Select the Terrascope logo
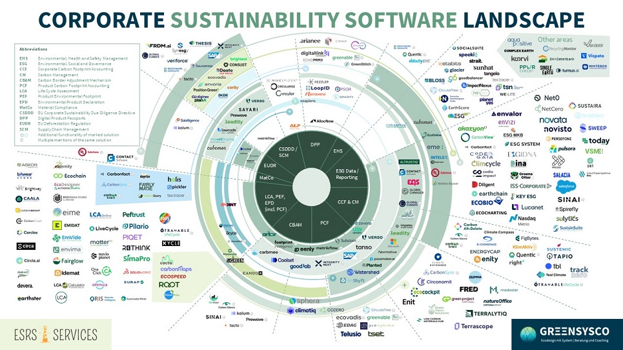 click(473, 327)
